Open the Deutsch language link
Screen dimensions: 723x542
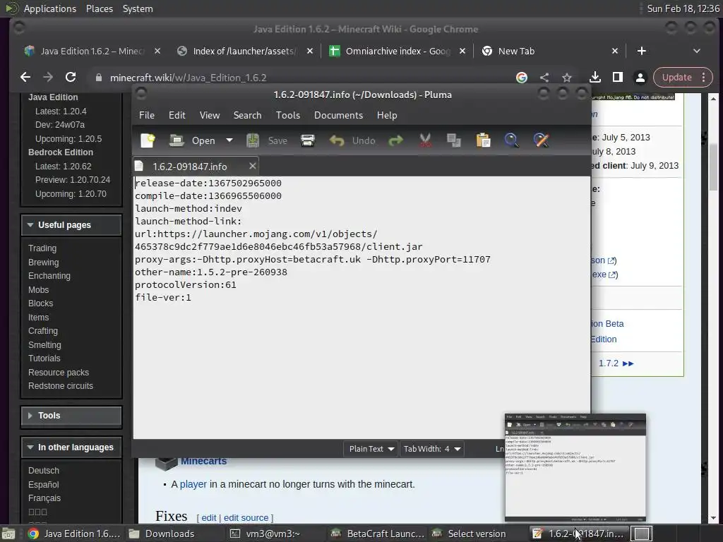[x=44, y=471]
